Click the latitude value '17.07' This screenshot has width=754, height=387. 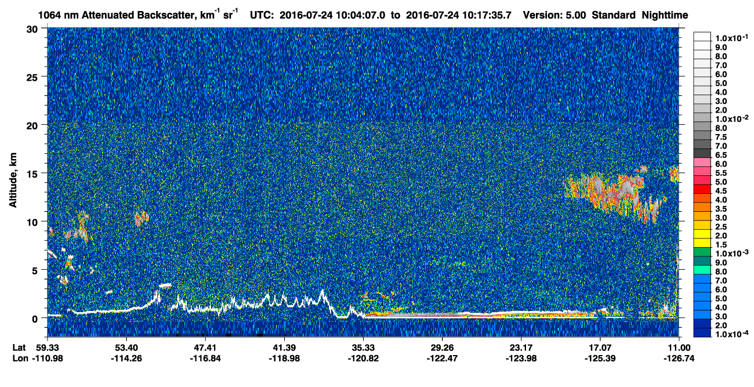click(600, 348)
